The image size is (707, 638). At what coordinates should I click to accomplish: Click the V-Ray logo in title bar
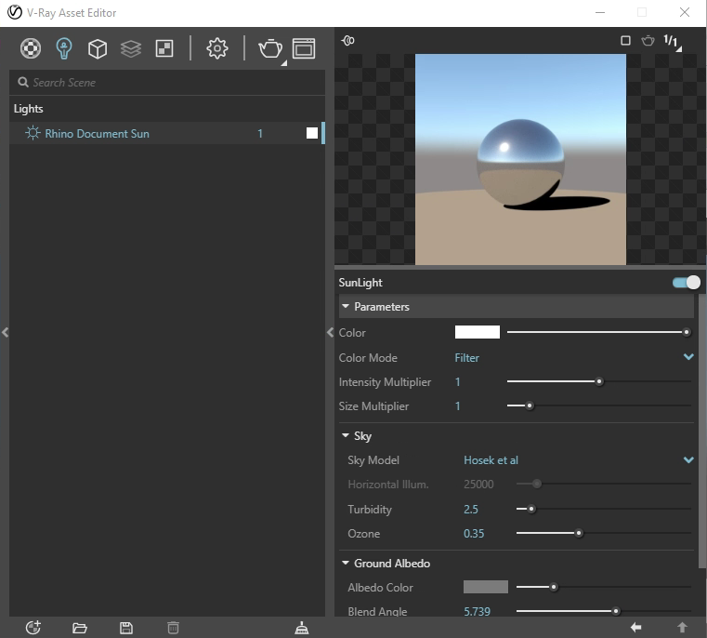[15, 12]
